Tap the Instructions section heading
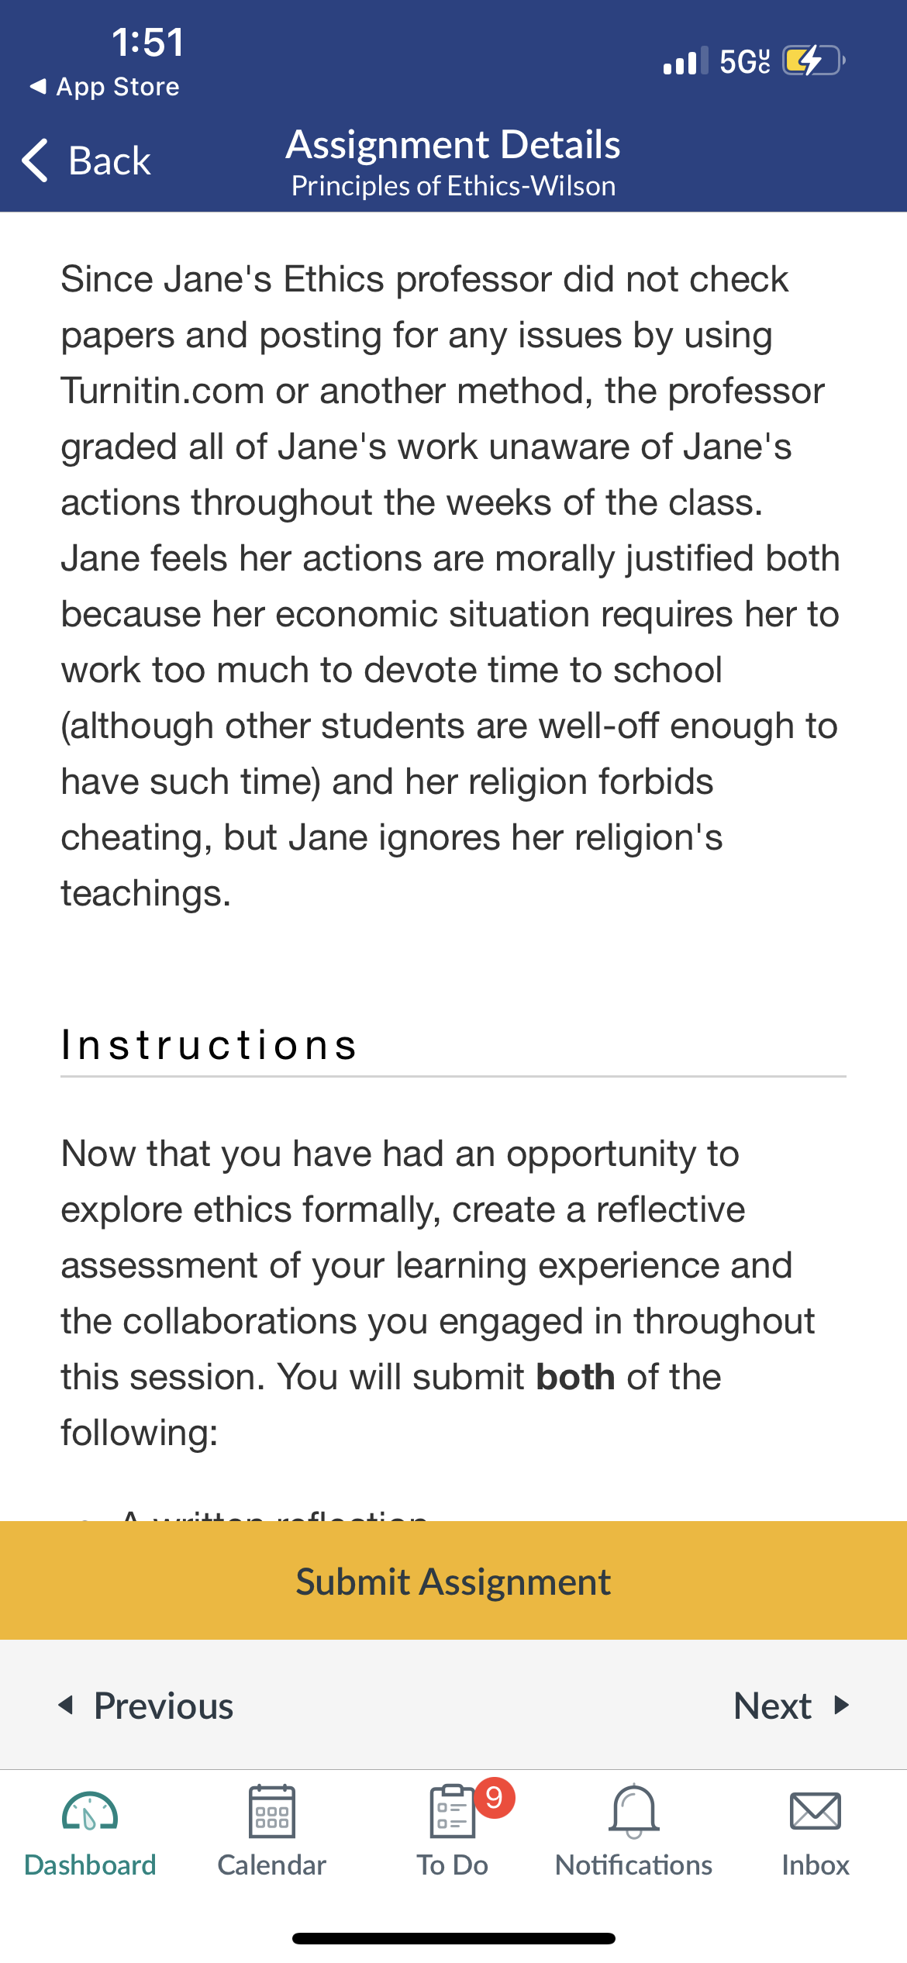907x1963 pixels. tap(209, 1044)
